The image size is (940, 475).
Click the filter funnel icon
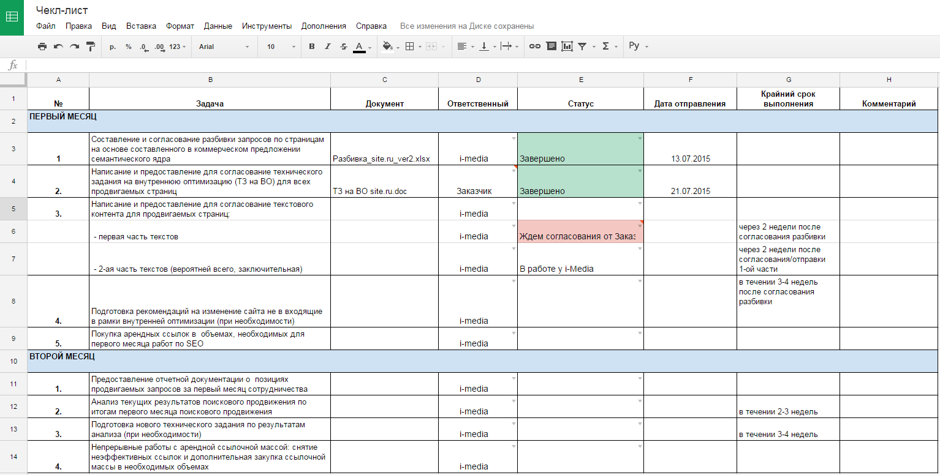click(582, 47)
